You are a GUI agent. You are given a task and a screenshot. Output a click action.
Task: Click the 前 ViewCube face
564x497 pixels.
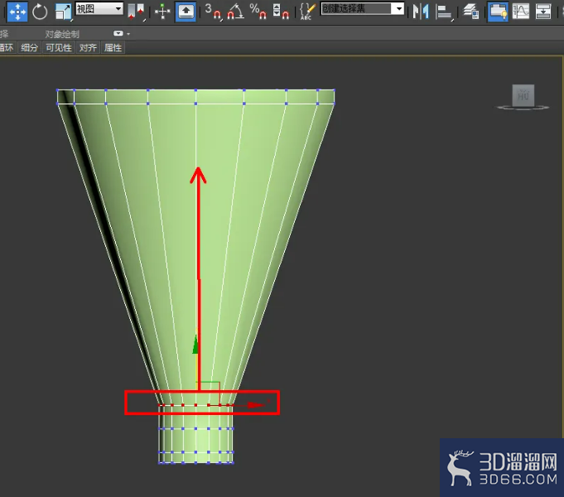tap(523, 95)
